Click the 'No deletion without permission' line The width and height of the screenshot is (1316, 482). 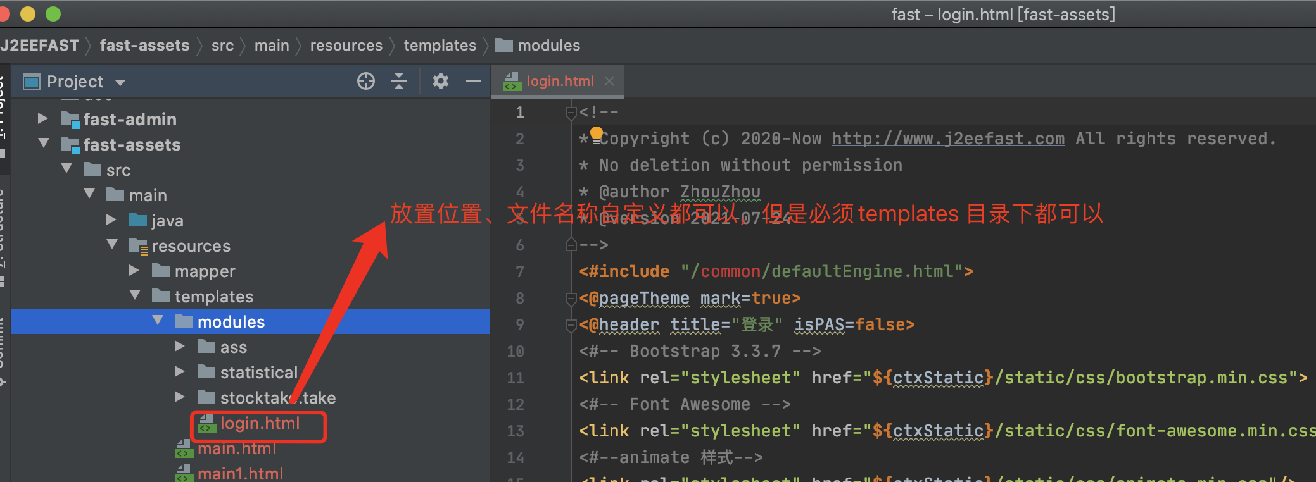740,165
